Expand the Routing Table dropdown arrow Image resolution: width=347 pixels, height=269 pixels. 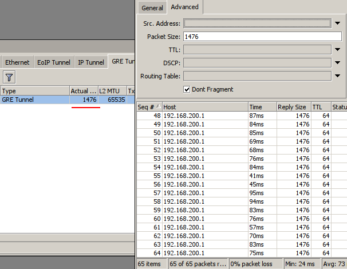337,76
